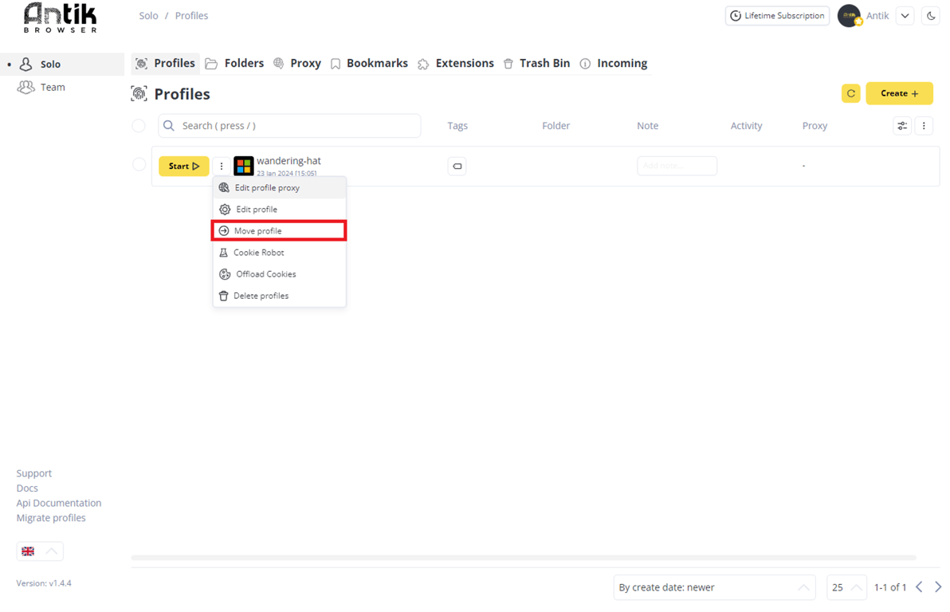Open Lifetime Subscription button

click(x=777, y=16)
